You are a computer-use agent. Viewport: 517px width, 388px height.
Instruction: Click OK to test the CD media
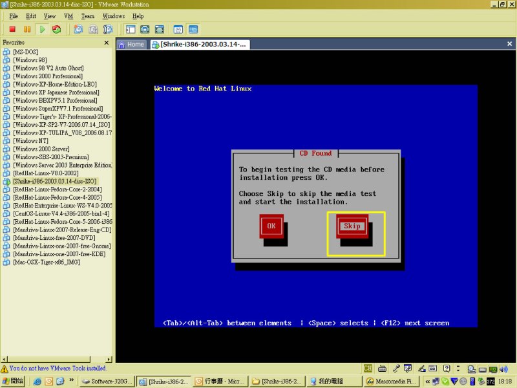point(271,226)
